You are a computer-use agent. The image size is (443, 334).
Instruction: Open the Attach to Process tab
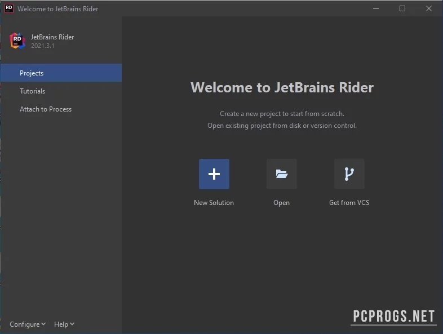click(61, 109)
